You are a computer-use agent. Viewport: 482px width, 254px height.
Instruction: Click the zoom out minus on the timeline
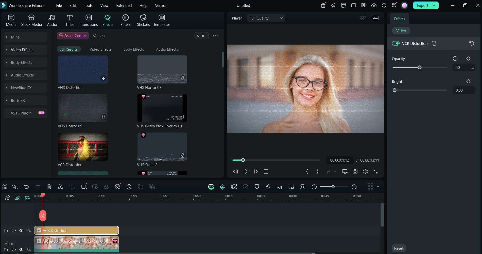click(x=314, y=187)
